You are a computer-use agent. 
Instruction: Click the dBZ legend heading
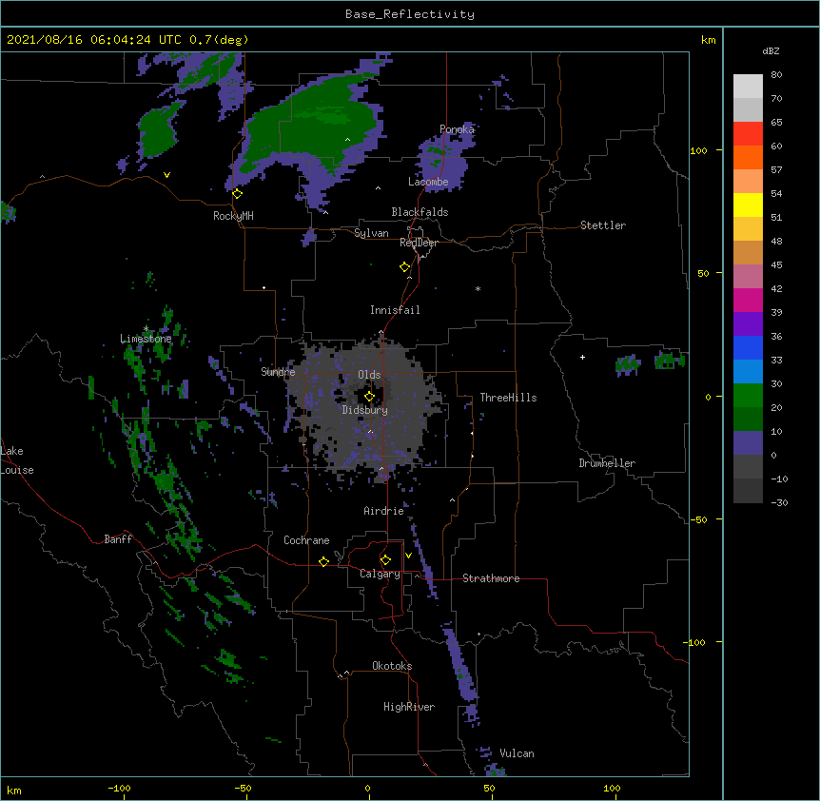coord(771,50)
